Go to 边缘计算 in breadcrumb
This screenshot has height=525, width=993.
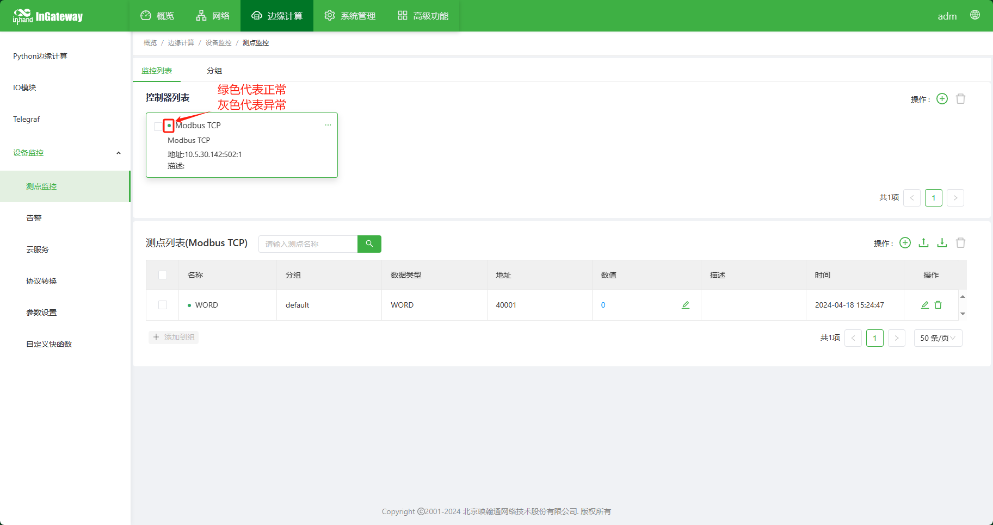point(181,43)
